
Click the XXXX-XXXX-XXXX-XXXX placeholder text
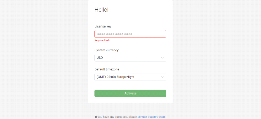(115, 34)
